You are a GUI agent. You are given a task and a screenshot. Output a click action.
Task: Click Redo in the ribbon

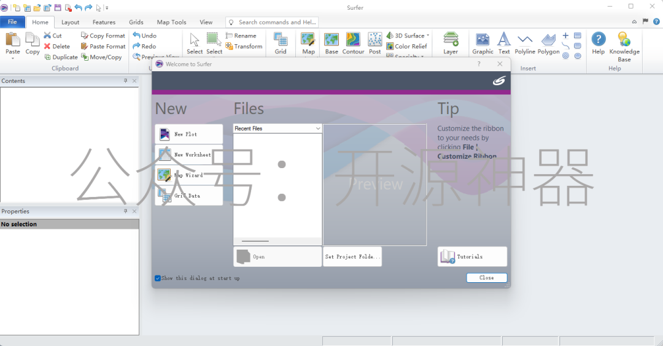tap(145, 46)
